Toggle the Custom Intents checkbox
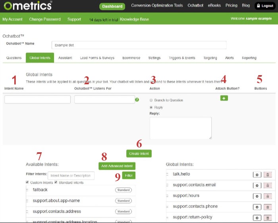Image resolution: width=278 pixels, height=223 pixels. (27, 182)
